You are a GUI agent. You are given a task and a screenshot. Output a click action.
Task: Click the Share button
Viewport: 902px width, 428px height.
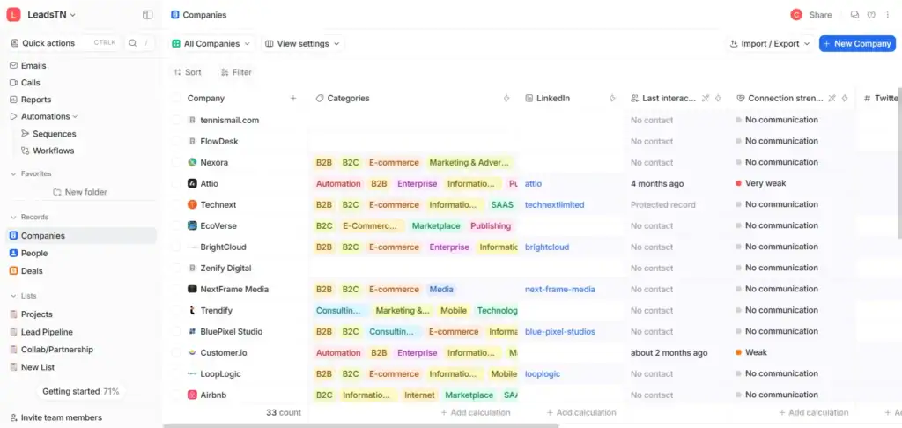(820, 15)
